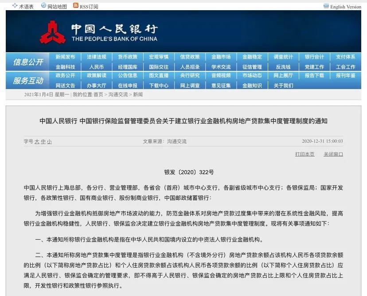
Task: Open 下载中心 menu item
Action: [159, 86]
